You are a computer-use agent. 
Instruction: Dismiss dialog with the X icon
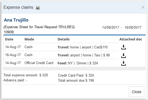coord(143,7)
